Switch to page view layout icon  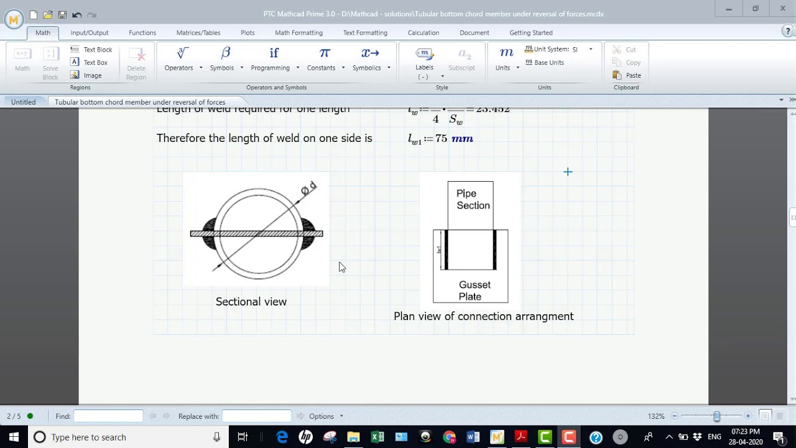tap(765, 416)
